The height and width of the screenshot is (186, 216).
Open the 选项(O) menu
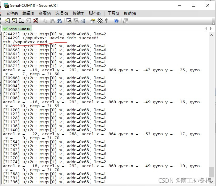62,13
